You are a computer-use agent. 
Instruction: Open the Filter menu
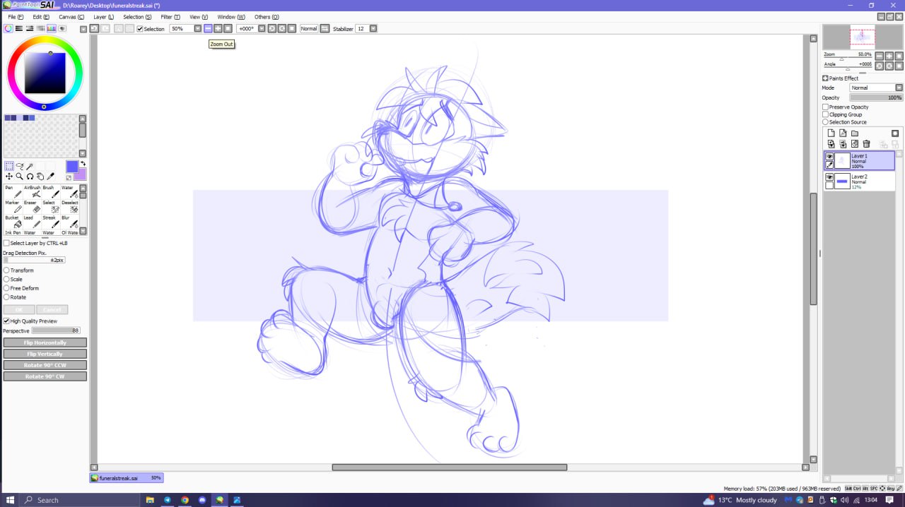pyautogui.click(x=170, y=17)
